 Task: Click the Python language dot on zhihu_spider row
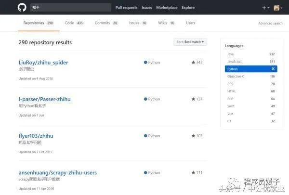coord(145,62)
